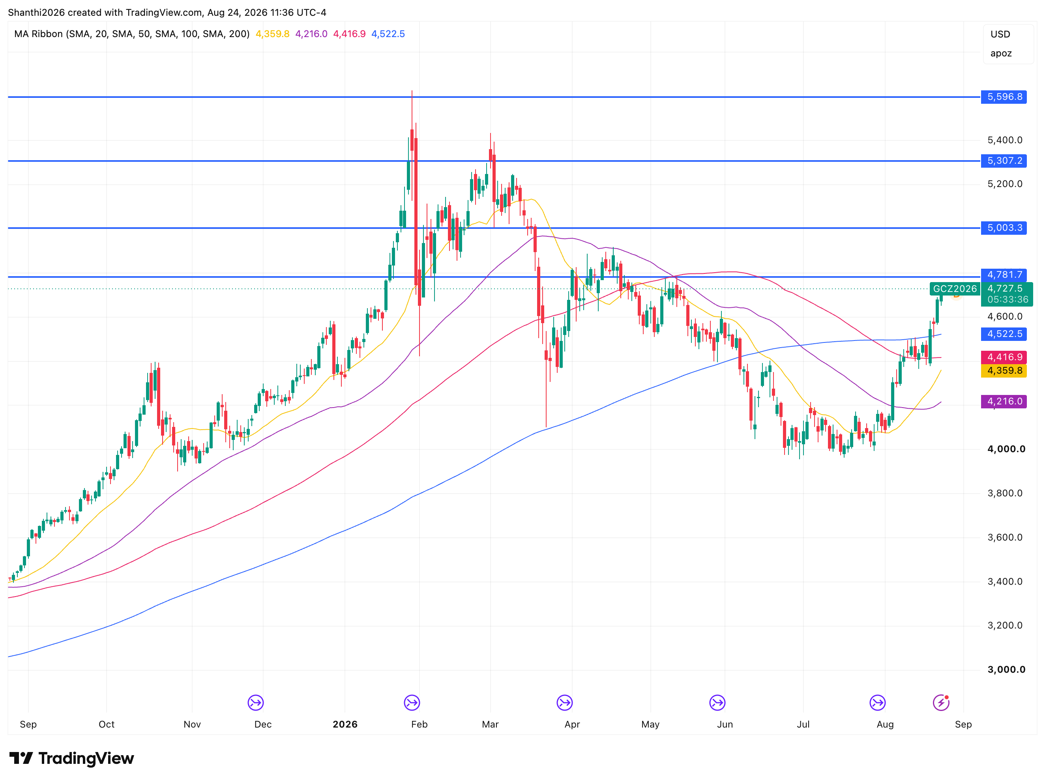Image resolution: width=1045 pixels, height=782 pixels.
Task: Click the blue 4,522.5 value in legend
Action: click(x=388, y=34)
